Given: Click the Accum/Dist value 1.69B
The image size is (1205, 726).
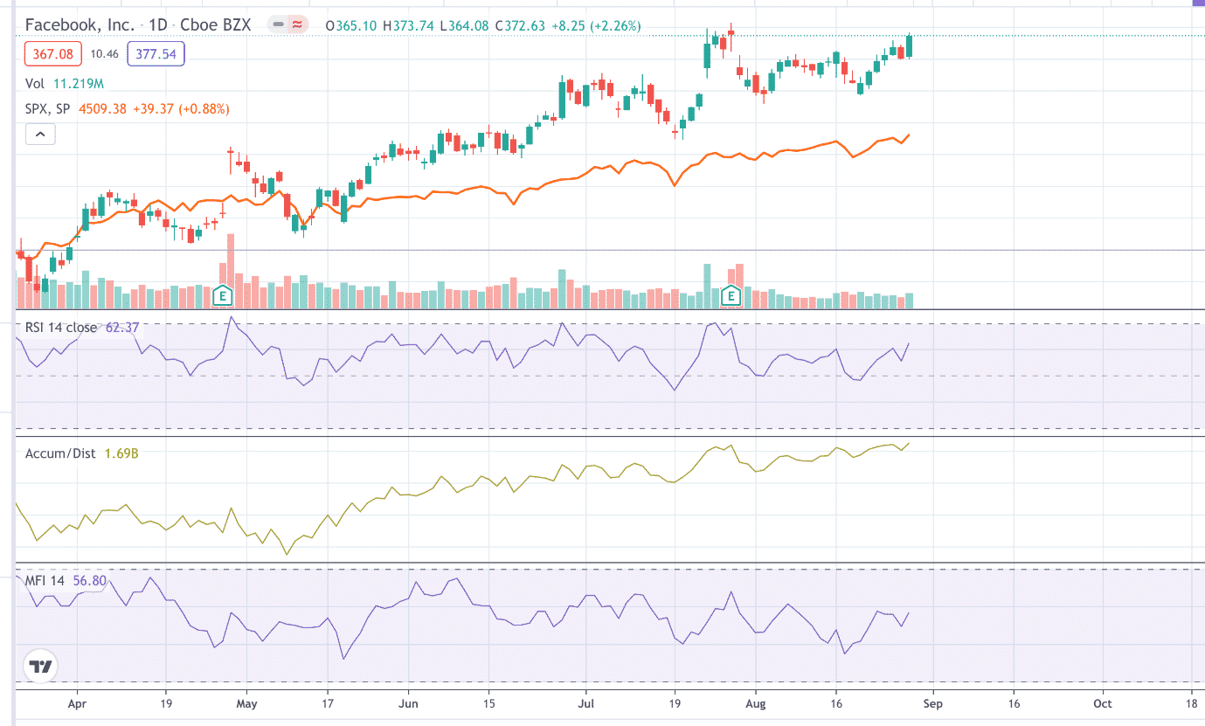Looking at the screenshot, I should (x=121, y=453).
